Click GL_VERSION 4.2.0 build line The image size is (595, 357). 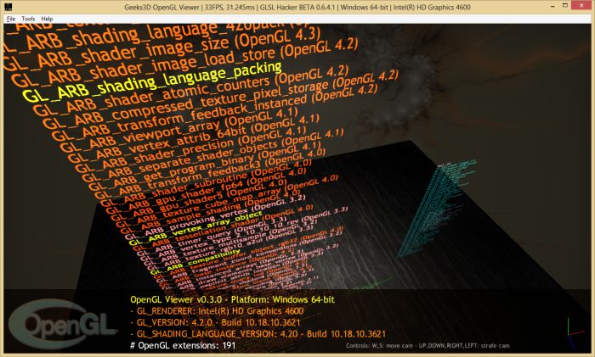click(216, 322)
